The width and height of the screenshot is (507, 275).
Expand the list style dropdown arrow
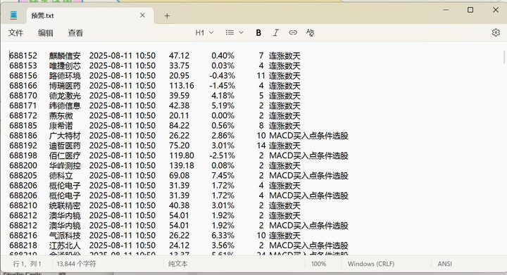[241, 32]
